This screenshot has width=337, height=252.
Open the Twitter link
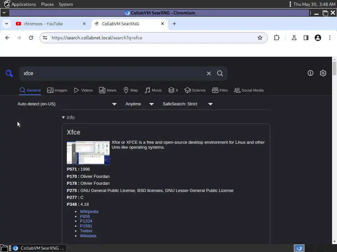pyautogui.click(x=86, y=231)
